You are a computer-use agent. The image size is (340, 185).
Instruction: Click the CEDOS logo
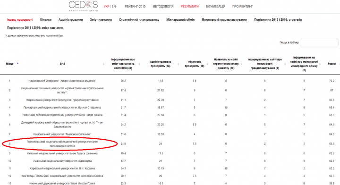click(x=83, y=6)
